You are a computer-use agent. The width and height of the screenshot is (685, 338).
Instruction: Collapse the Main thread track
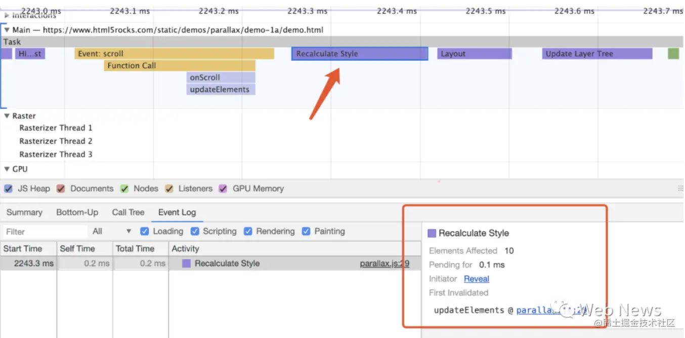tap(7, 30)
